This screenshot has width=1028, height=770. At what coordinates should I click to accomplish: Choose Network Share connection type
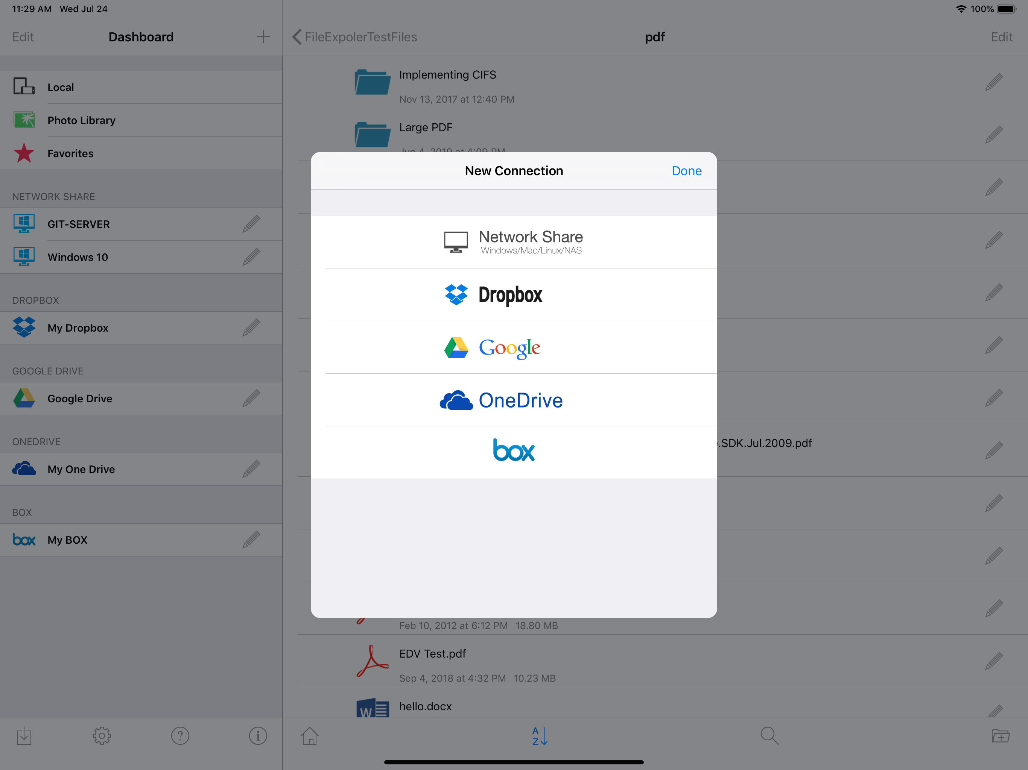514,242
